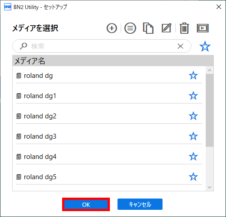Click the 検索 search input field
The width and height of the screenshot is (226, 217).
[102, 46]
